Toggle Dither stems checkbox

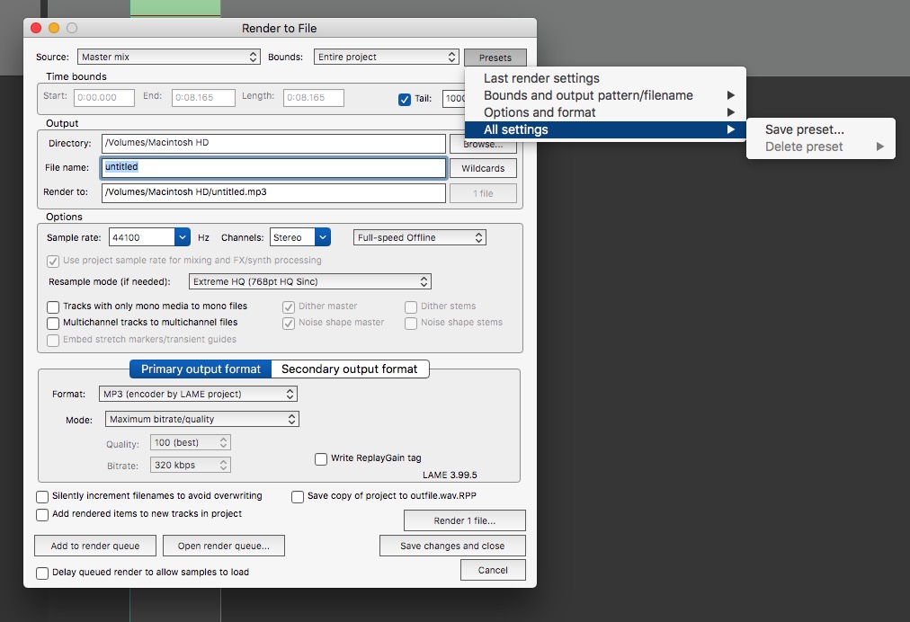411,307
